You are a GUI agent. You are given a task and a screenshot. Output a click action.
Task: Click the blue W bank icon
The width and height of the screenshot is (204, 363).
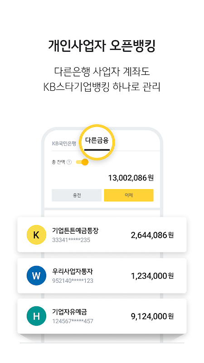coord(36,275)
